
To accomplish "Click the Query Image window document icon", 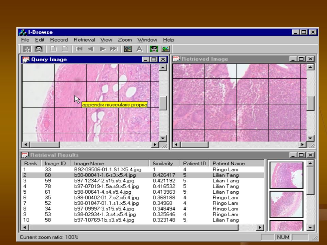I will [26, 59].
